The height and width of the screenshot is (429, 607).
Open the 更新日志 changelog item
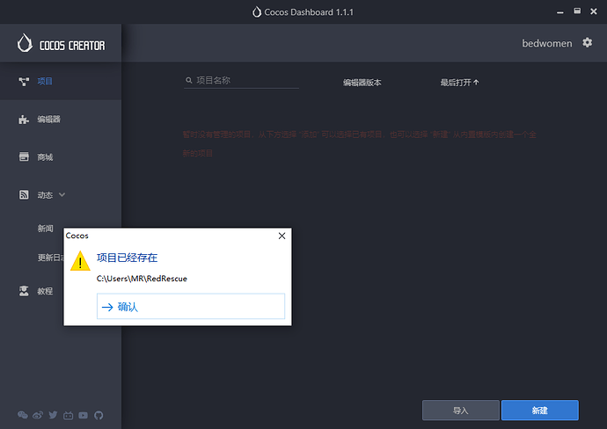(50, 258)
